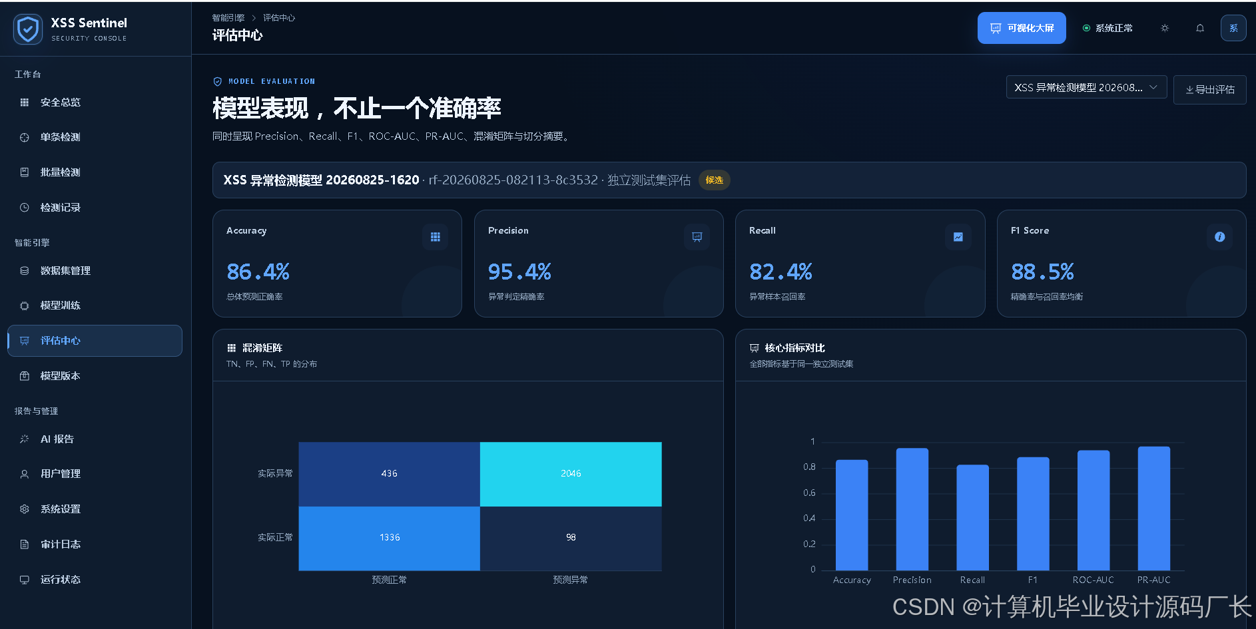Click the 候选 candidate tag
Image resolution: width=1256 pixels, height=629 pixels.
715,180
